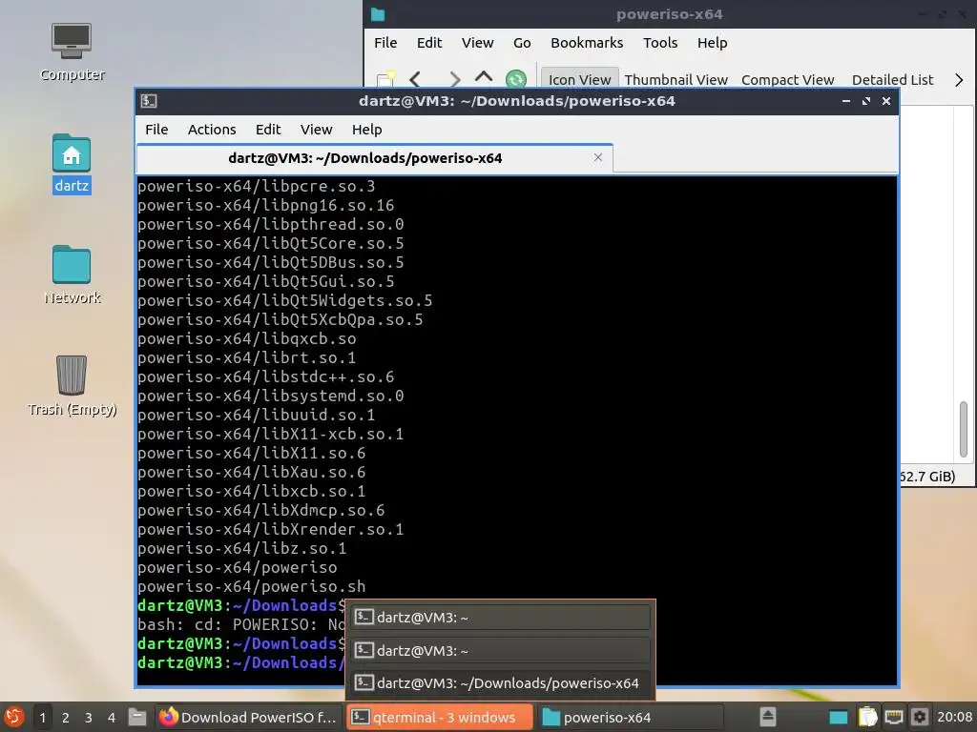
Task: Select Detailed List mode in file manager
Action: coord(892,80)
